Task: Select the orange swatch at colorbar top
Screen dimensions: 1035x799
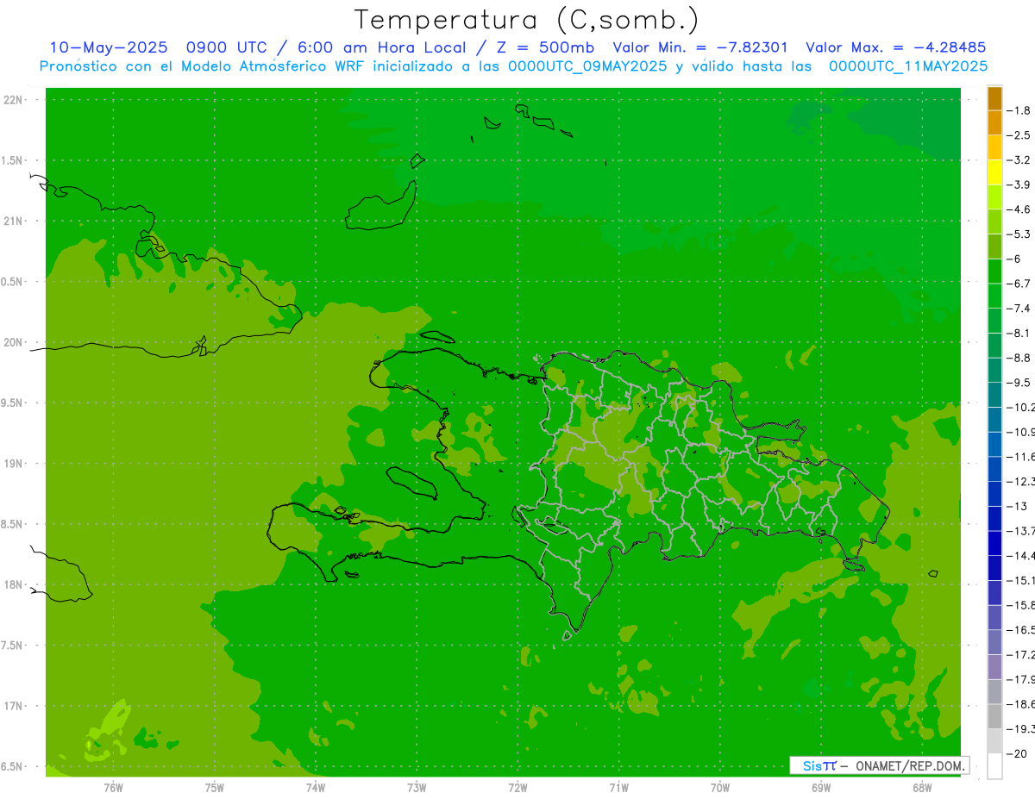Action: 994,98
